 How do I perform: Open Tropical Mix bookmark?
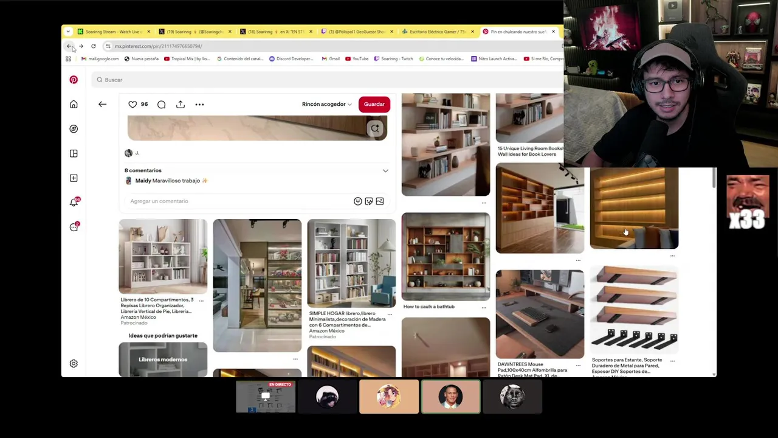(187, 59)
